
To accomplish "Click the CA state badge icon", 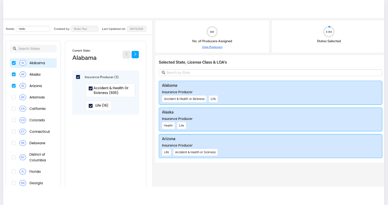I will (23, 109).
